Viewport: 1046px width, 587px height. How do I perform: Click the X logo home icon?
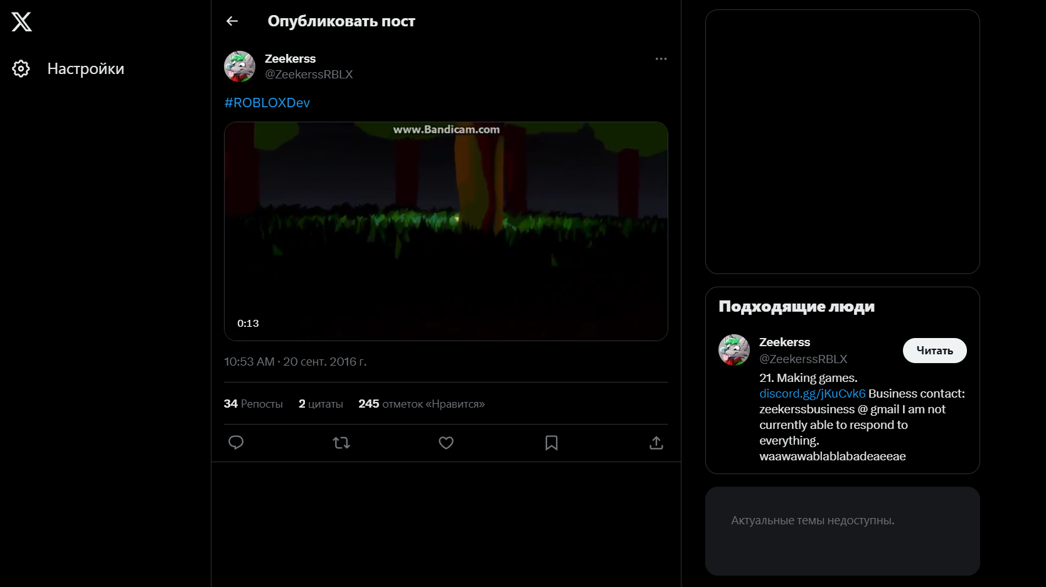coord(21,22)
